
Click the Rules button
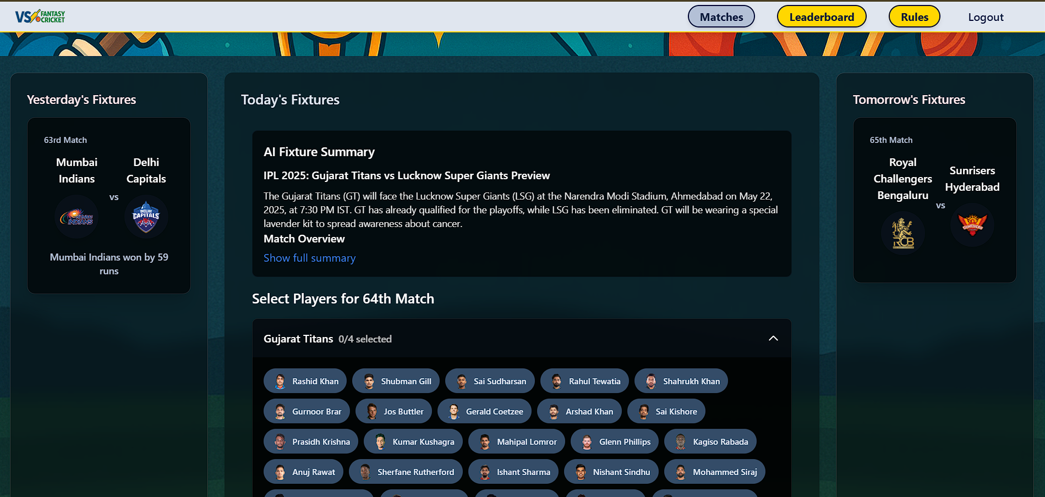tap(914, 16)
